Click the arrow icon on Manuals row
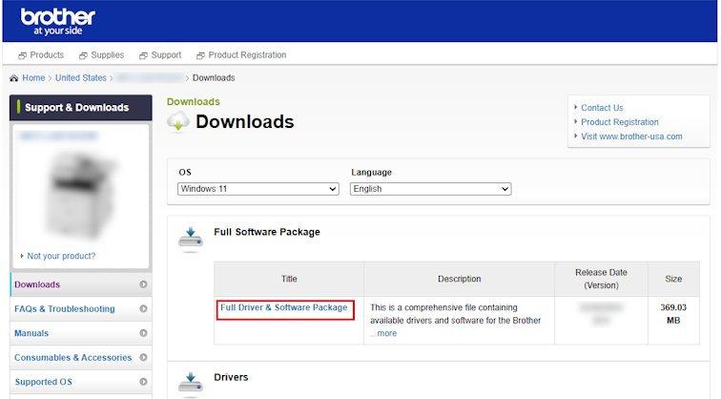Screen dimensions: 721x399 143,333
